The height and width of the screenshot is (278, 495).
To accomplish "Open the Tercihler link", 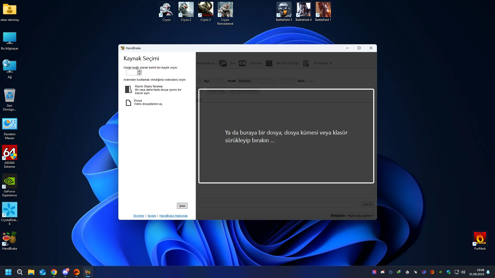I will click(x=139, y=216).
